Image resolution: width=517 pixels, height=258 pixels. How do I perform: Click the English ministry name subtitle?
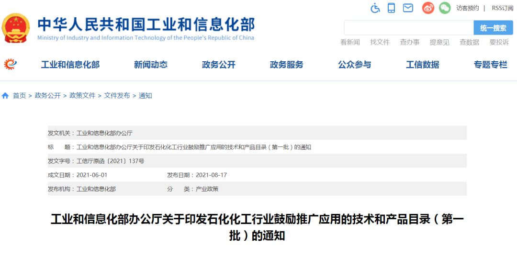pos(146,37)
